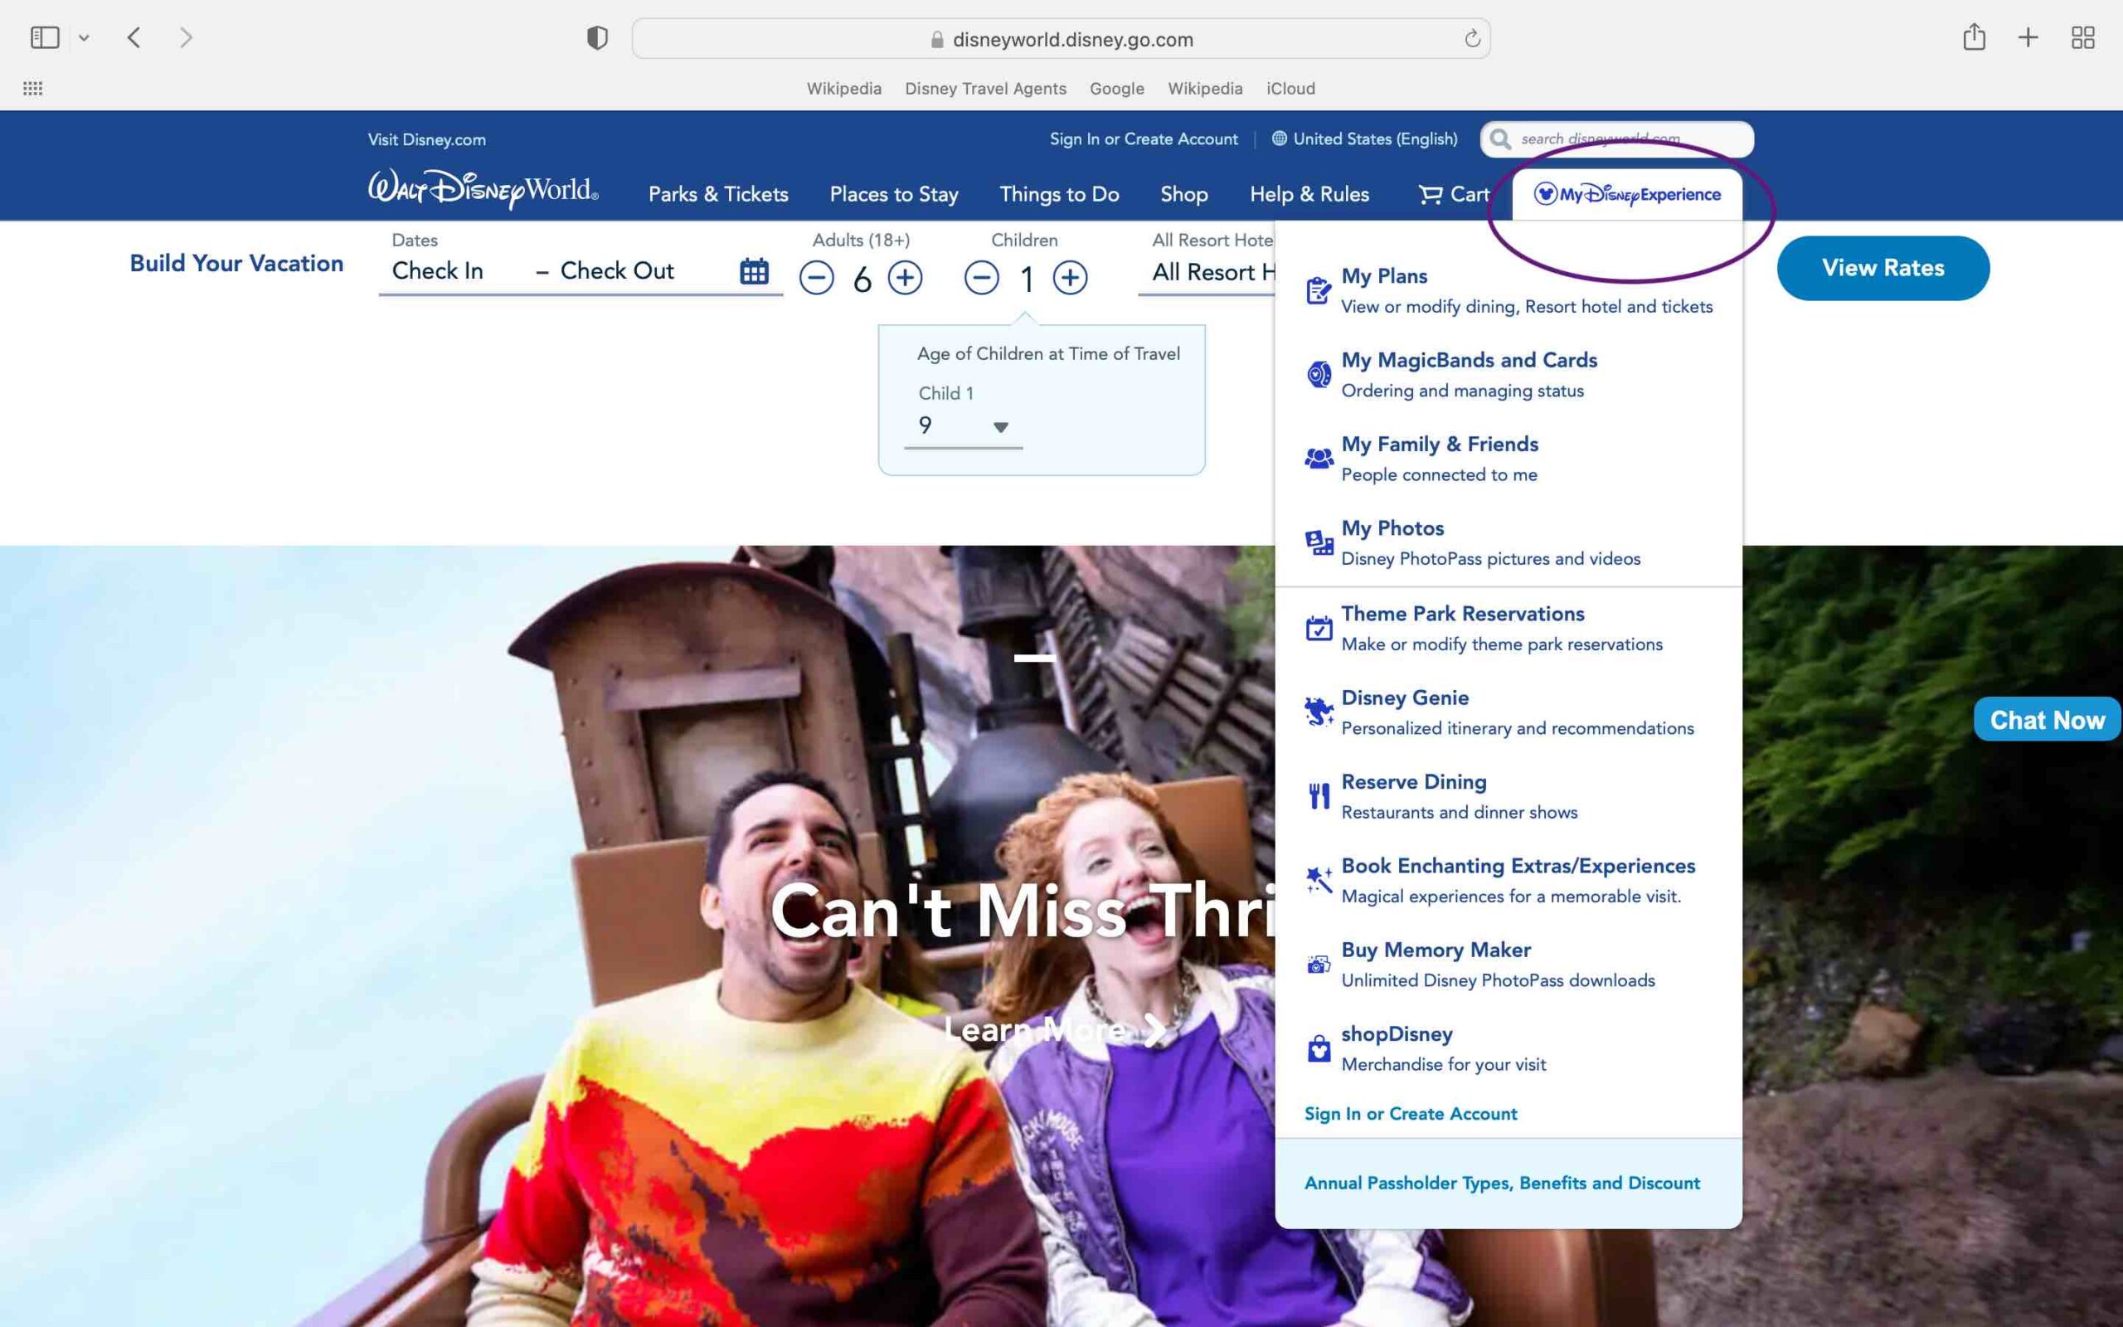This screenshot has width=2123, height=1327.
Task: Click the My Plans clipboard icon
Action: pos(1318,290)
